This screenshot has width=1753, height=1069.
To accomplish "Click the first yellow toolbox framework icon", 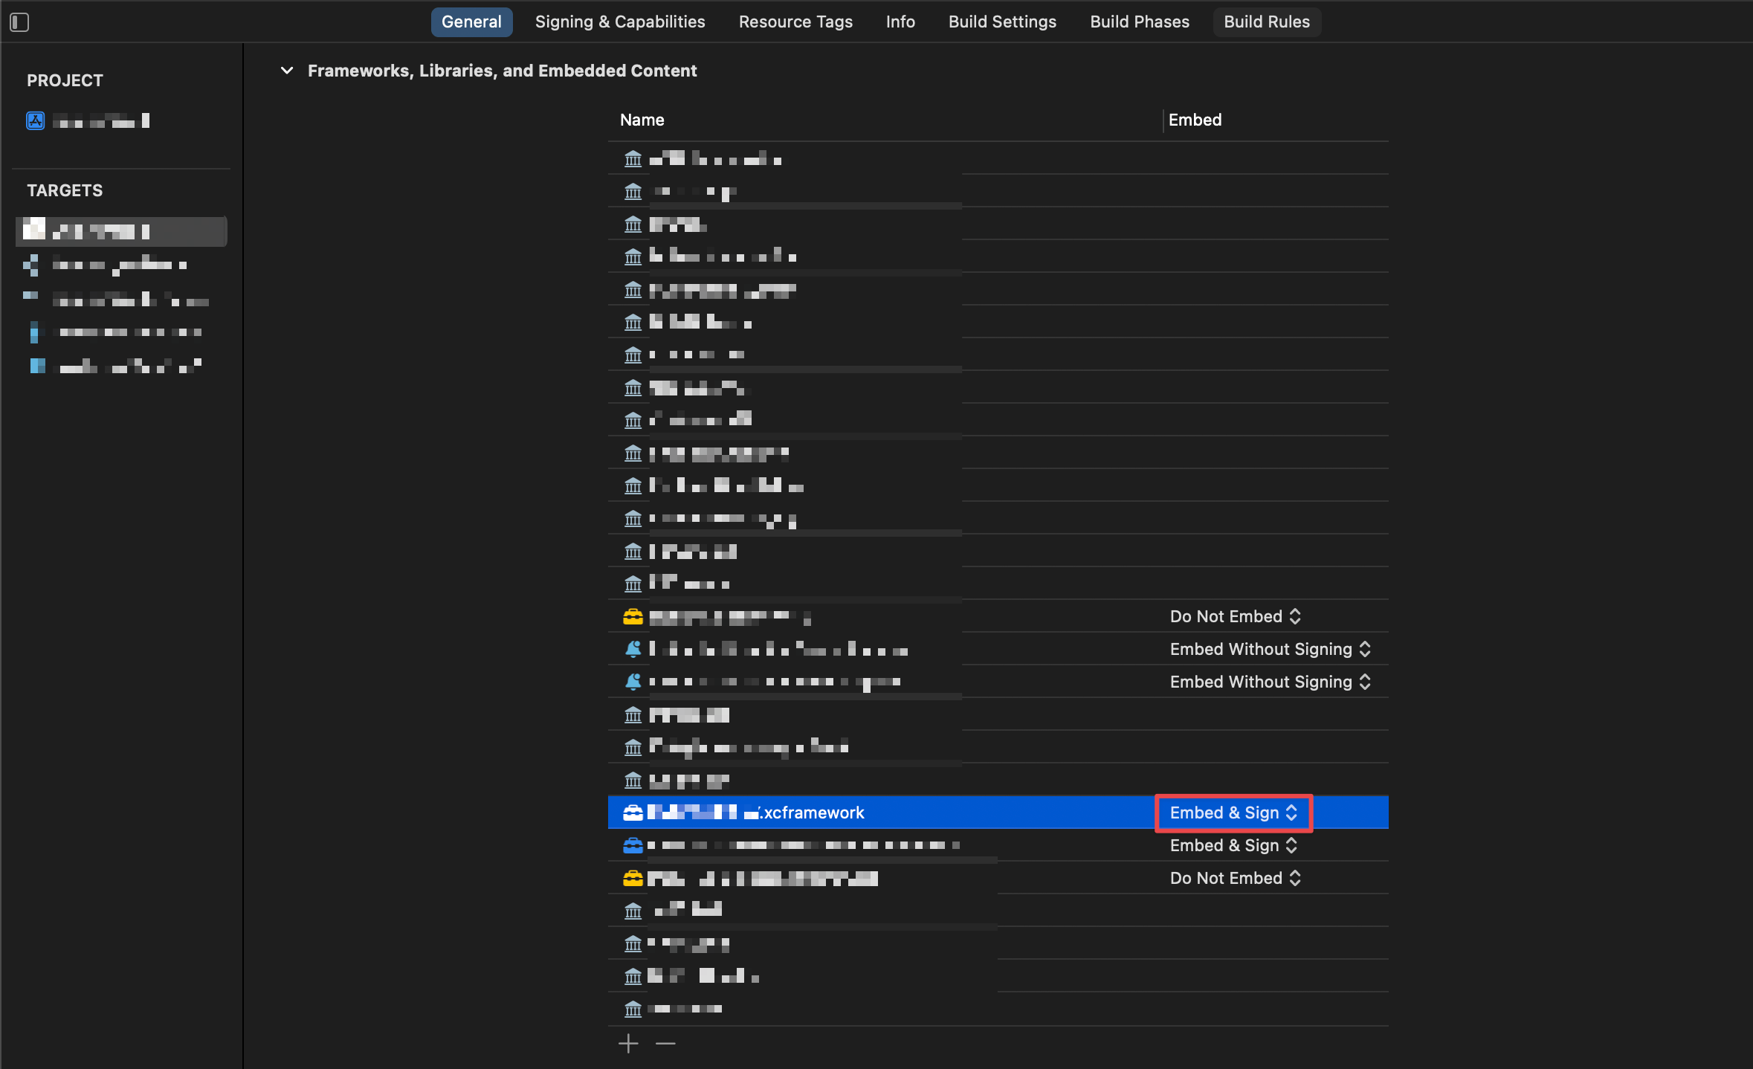I will click(x=633, y=616).
